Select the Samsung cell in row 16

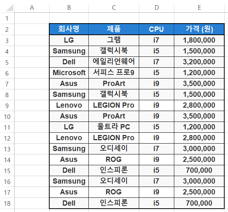pos(69,181)
